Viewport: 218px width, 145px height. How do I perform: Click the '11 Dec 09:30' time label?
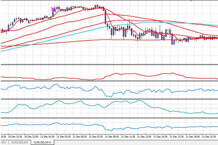pos(112,137)
